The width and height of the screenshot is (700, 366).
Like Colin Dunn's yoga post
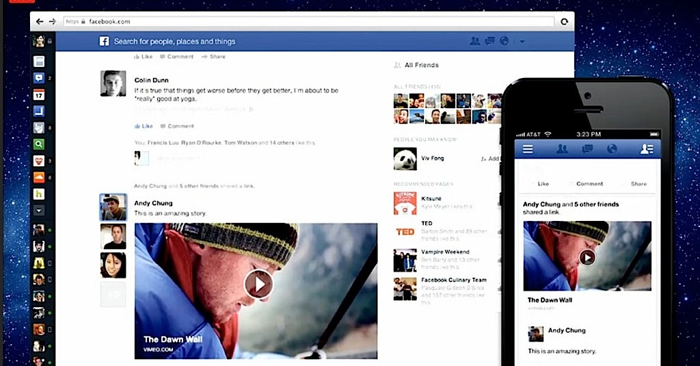tap(144, 126)
